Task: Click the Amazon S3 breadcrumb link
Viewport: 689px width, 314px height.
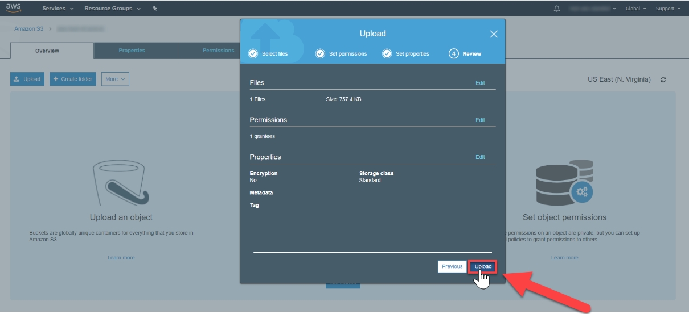Action: pyautogui.click(x=28, y=28)
